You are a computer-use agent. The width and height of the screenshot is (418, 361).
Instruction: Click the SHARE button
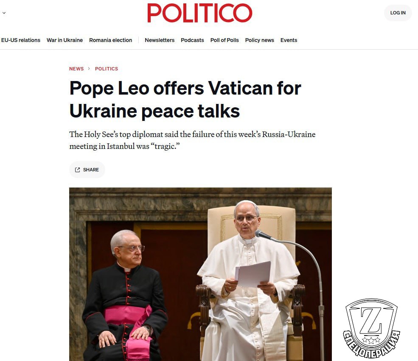pos(87,170)
